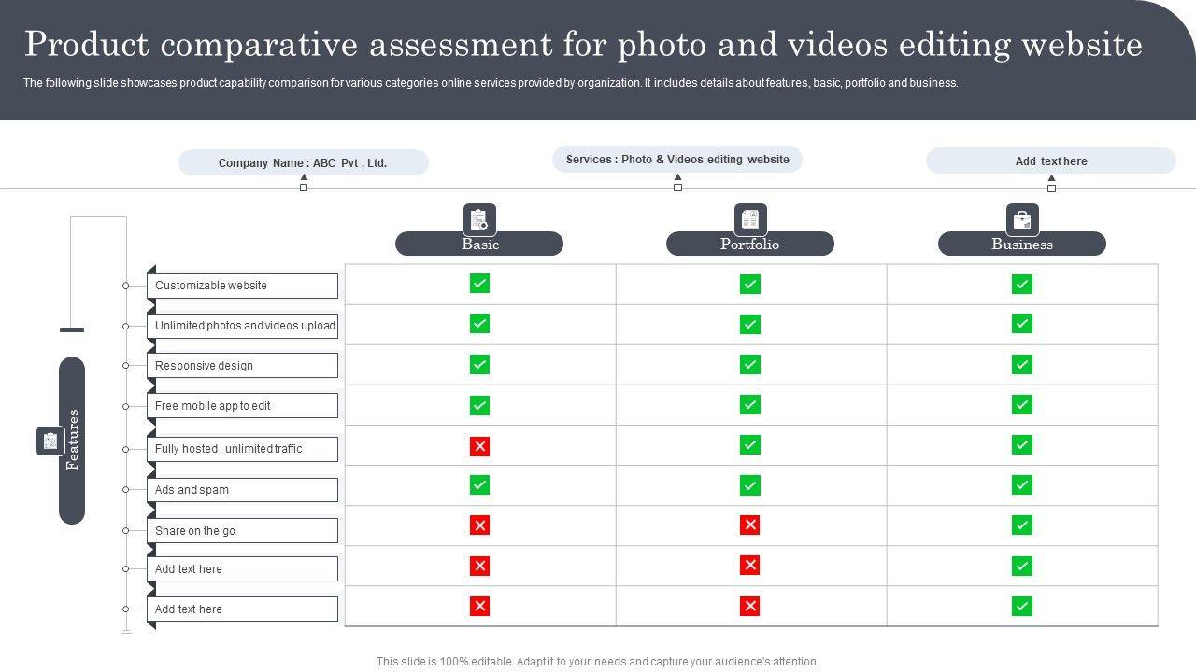Image resolution: width=1196 pixels, height=672 pixels.
Task: Select the Basic plan header pill
Action: tap(479, 244)
